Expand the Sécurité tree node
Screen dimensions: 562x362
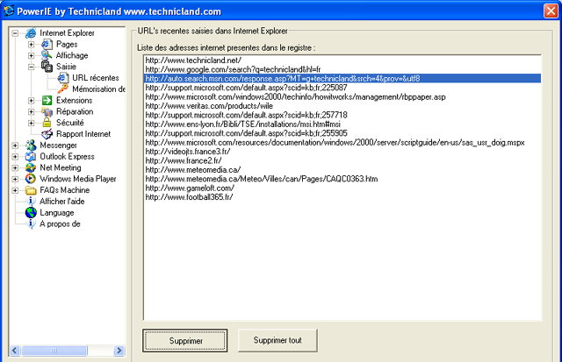(32, 123)
